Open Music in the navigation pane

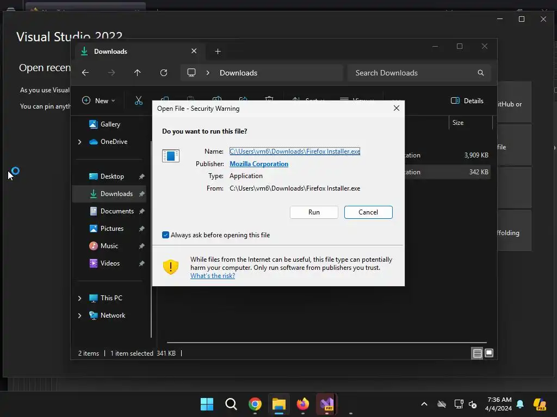pyautogui.click(x=109, y=246)
